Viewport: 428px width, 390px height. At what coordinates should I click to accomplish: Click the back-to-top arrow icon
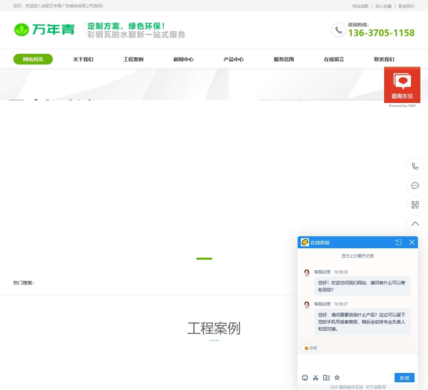(415, 224)
